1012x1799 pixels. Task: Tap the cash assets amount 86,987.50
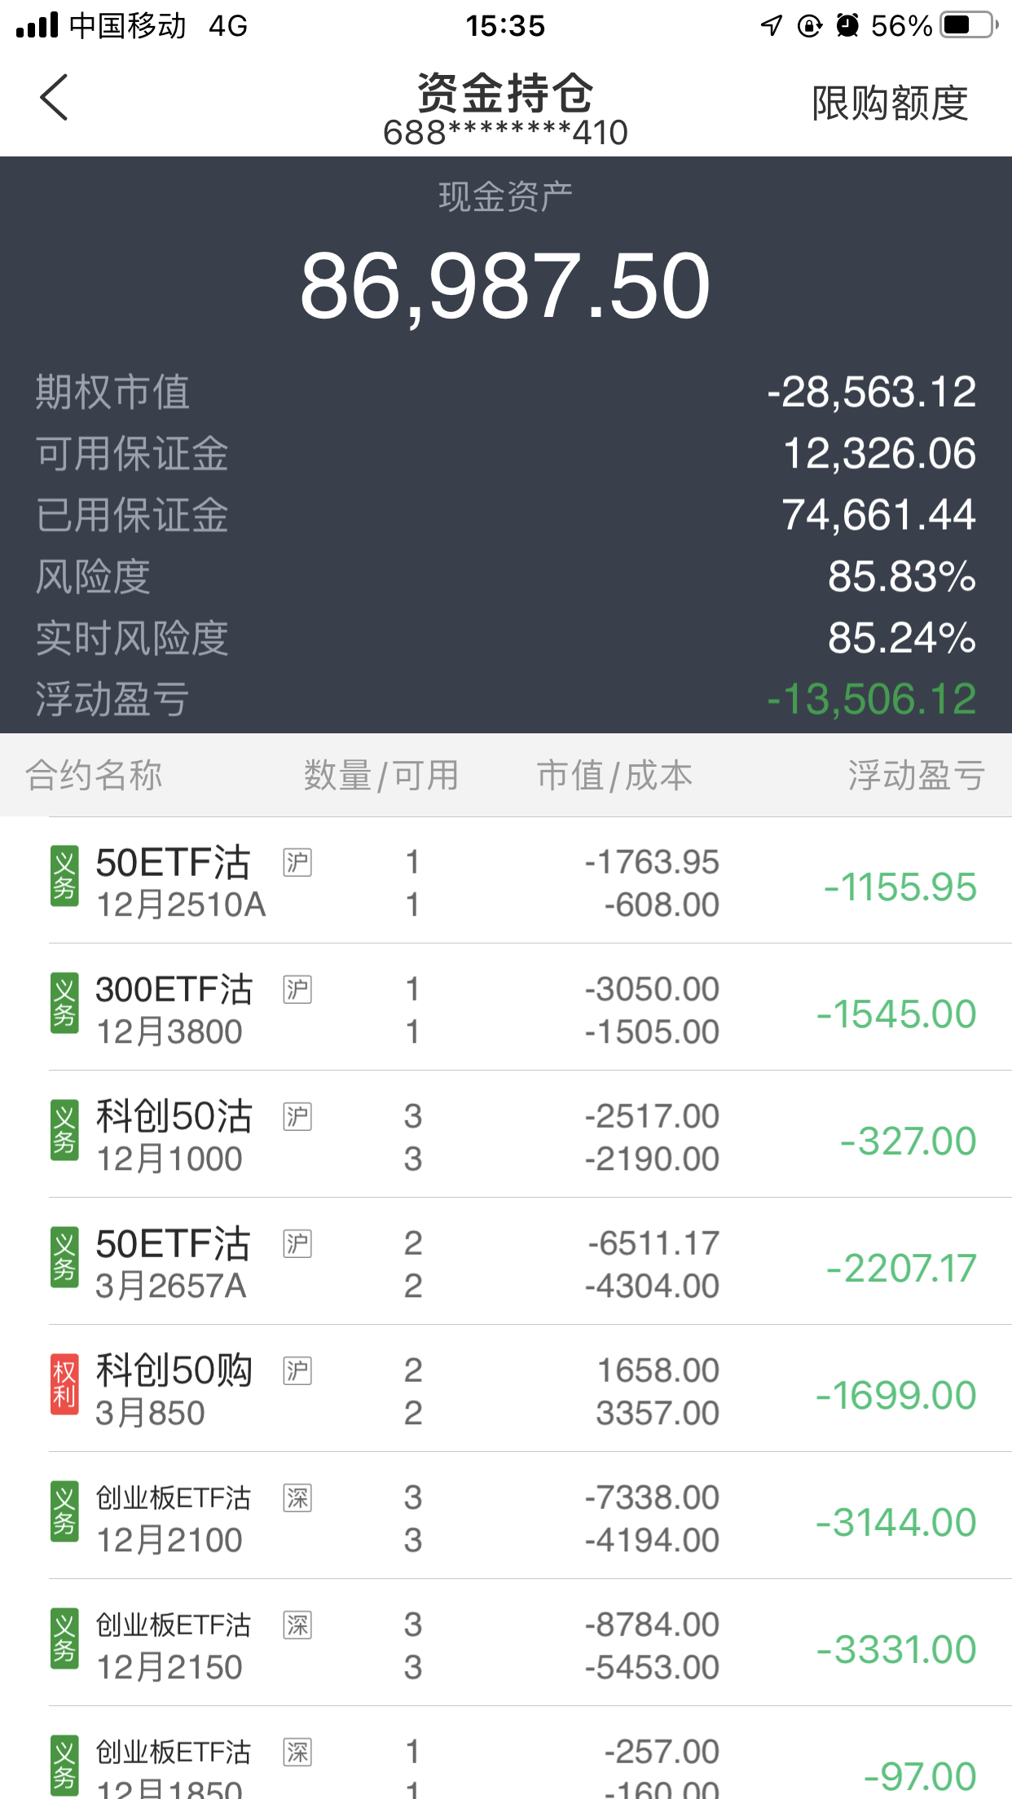tap(505, 286)
